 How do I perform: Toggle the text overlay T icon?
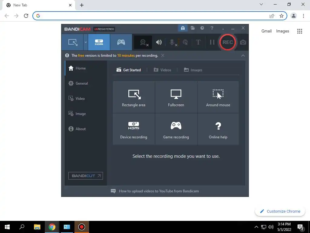(198, 42)
